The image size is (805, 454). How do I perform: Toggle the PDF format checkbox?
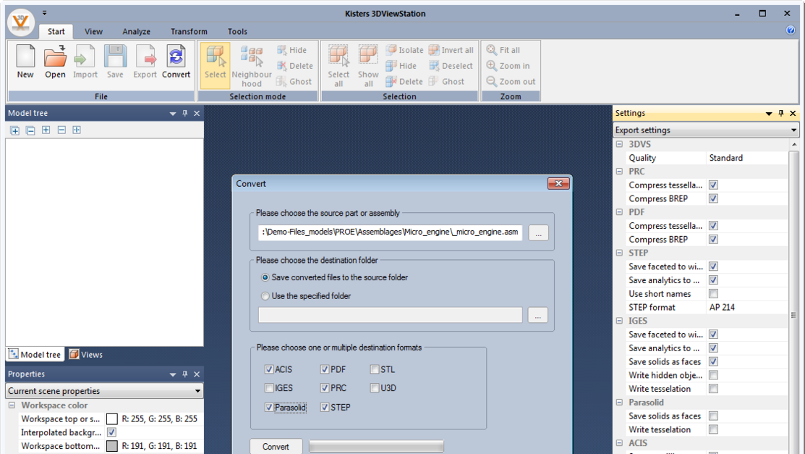point(325,369)
